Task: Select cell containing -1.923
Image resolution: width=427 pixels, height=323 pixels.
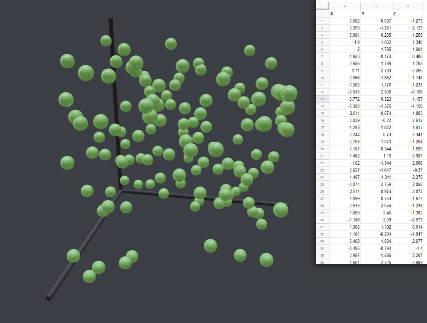Action: [345, 56]
